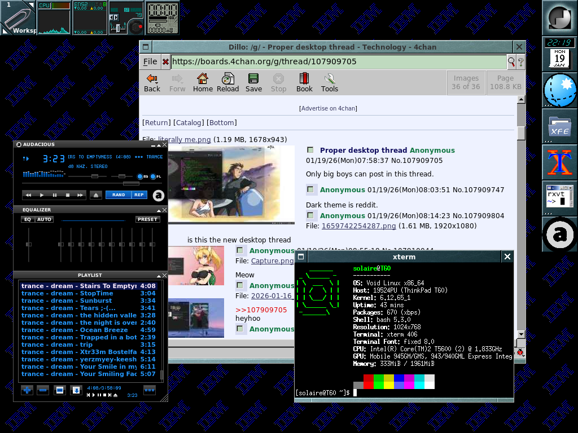
Task: Click the Dillo URL address field
Action: pos(339,61)
